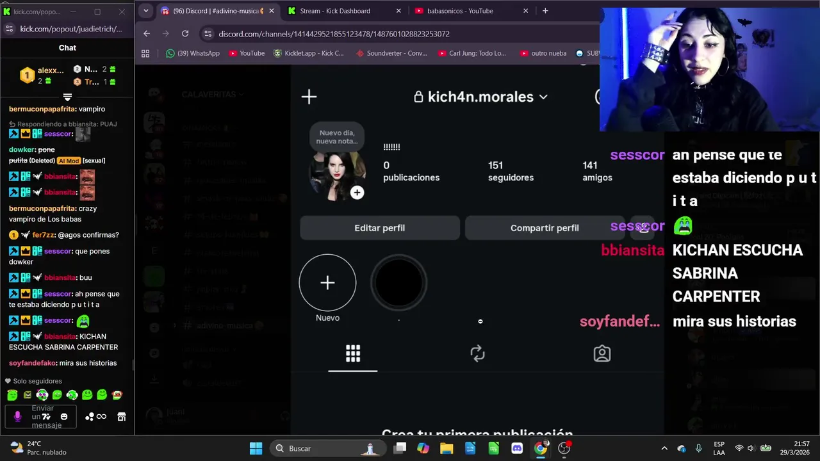
Task: Open the Chrome apps grid shortcut
Action: 145,53
